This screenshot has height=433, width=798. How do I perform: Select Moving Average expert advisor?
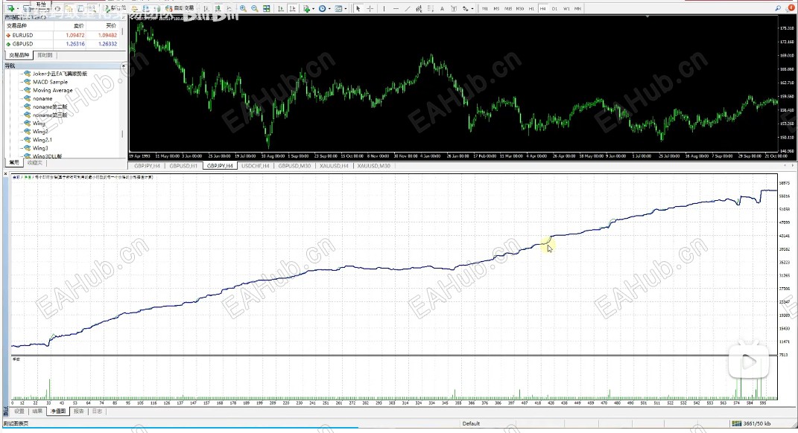tap(53, 90)
